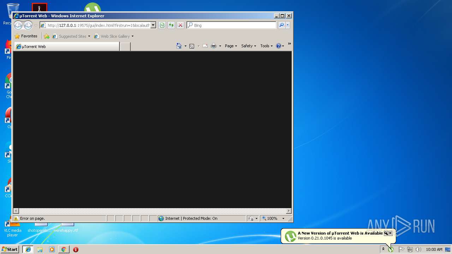Click the scroll-left arrow of horizontal scrollbar
The image size is (452, 254).
click(x=16, y=211)
